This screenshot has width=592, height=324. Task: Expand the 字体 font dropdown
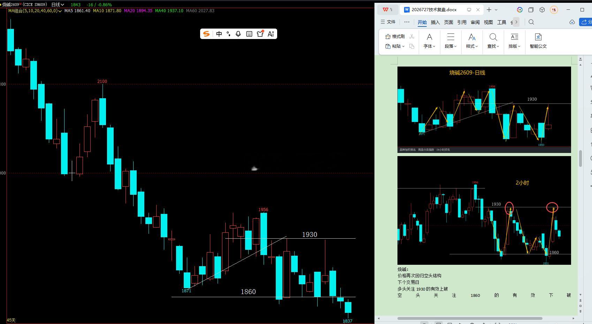429,41
